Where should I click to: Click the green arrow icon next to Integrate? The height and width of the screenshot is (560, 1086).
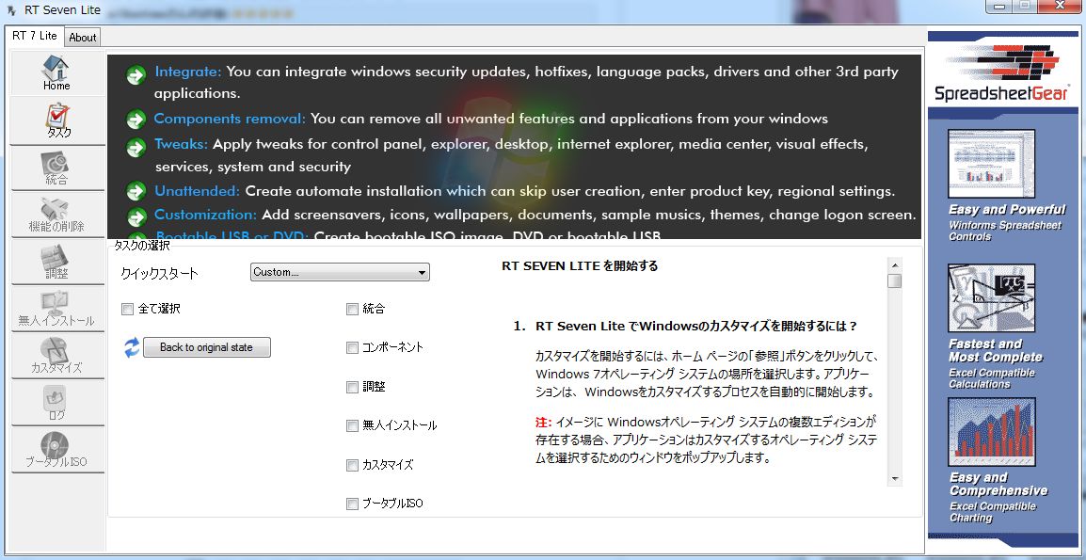point(136,75)
